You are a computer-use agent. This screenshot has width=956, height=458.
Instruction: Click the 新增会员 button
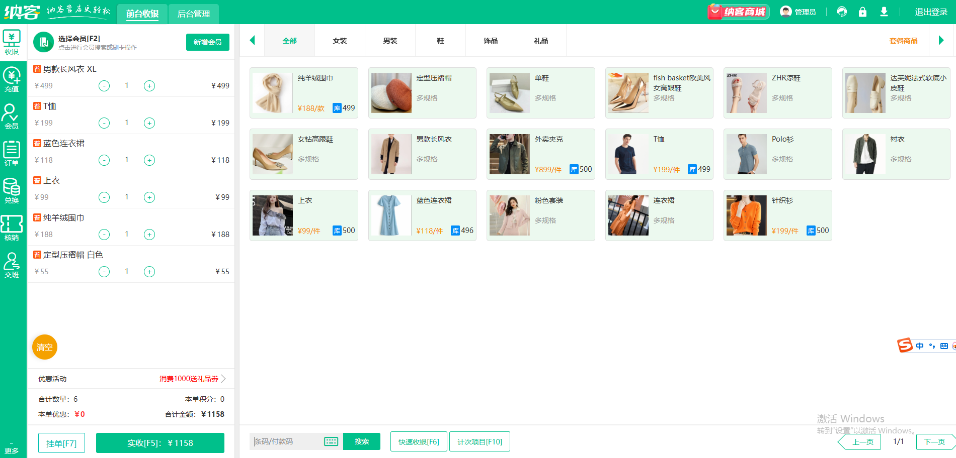[x=207, y=42]
